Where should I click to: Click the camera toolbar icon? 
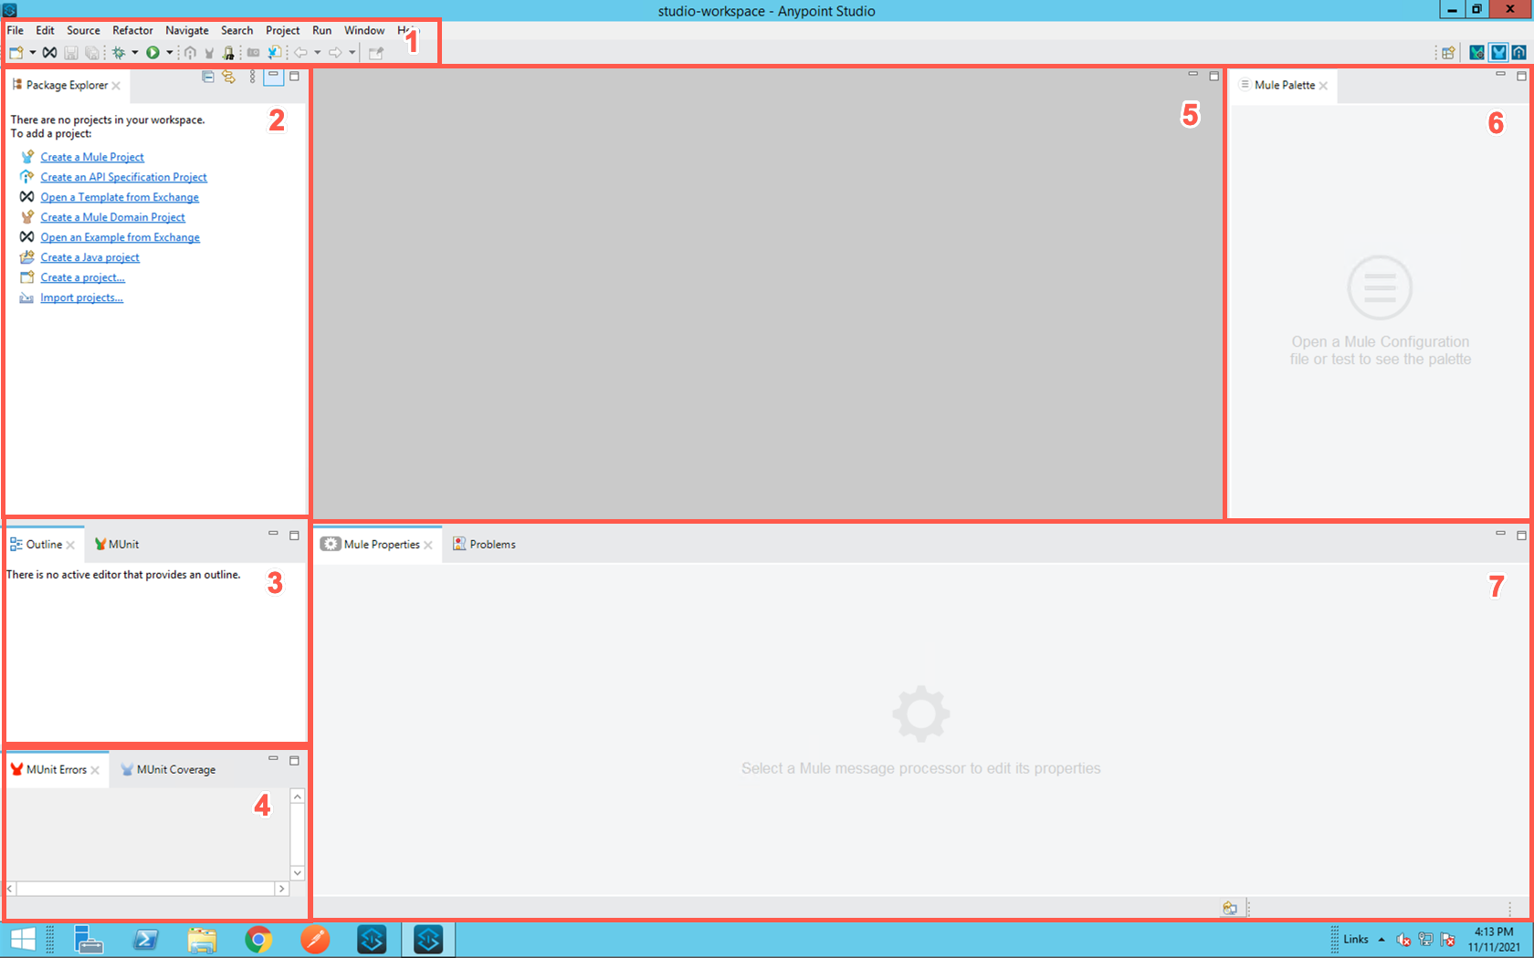(x=254, y=53)
